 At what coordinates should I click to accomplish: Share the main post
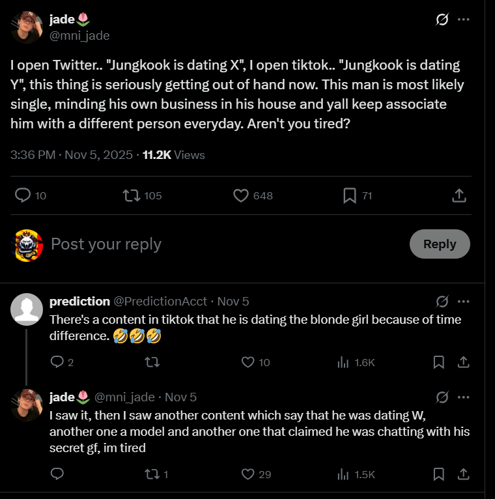[x=459, y=195]
